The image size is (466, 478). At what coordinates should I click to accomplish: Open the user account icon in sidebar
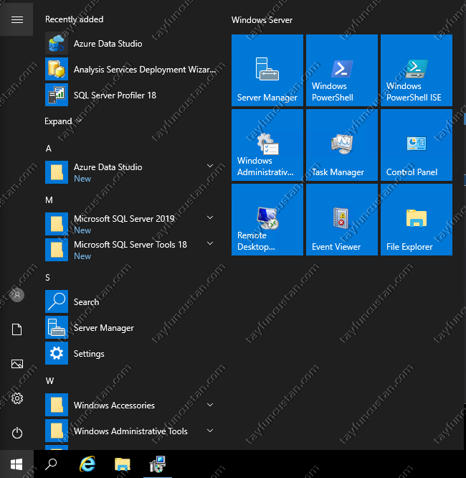[x=17, y=295]
